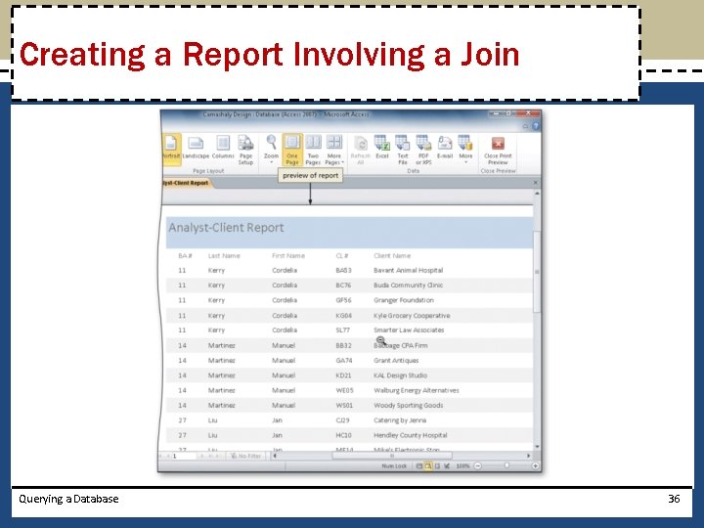The width and height of the screenshot is (704, 528).
Task: Click Hendley County Hospital entry
Action: click(411, 435)
